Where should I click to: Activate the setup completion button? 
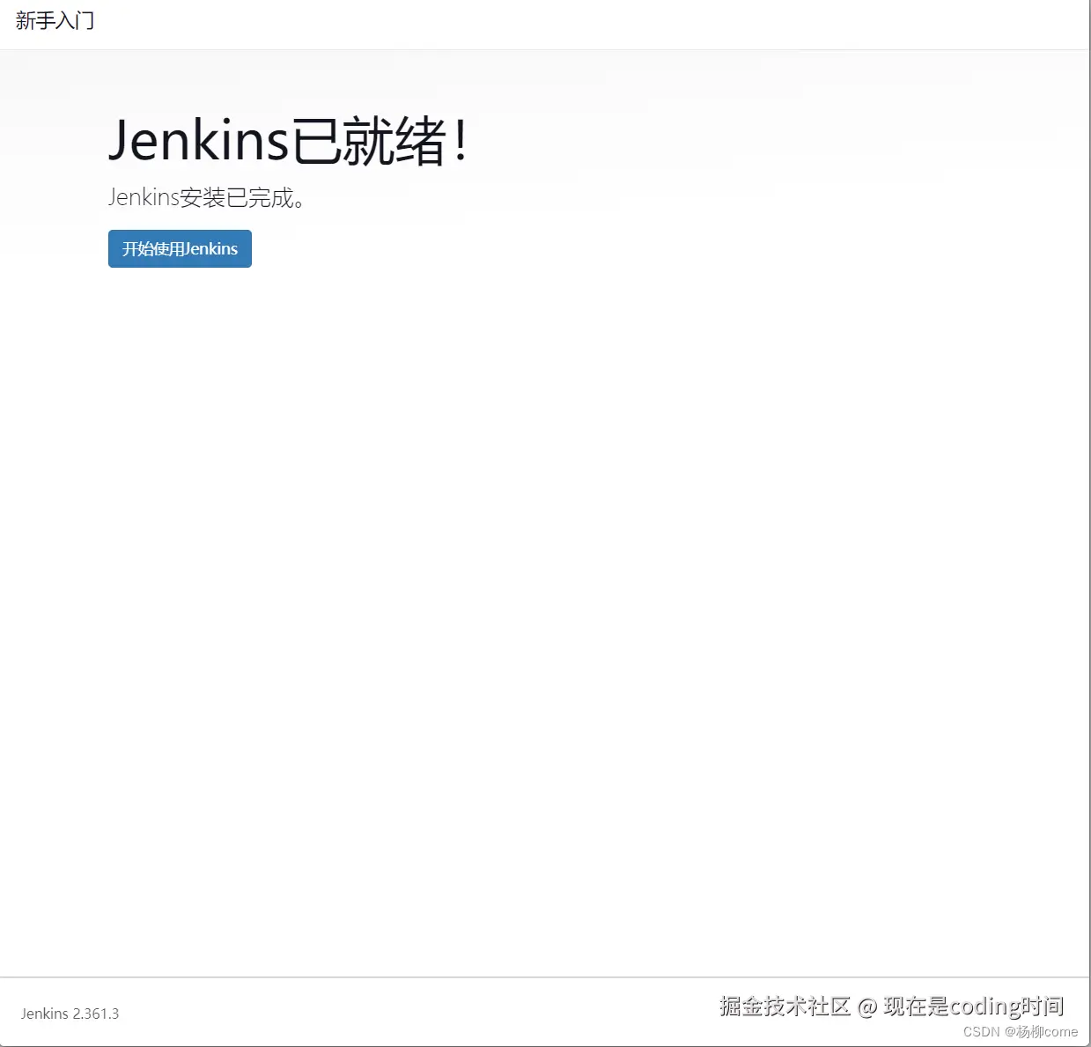(179, 248)
